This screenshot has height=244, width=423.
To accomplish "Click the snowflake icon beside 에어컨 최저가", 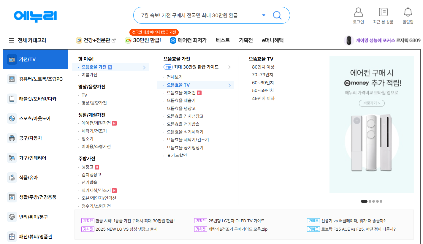I will click(x=172, y=40).
